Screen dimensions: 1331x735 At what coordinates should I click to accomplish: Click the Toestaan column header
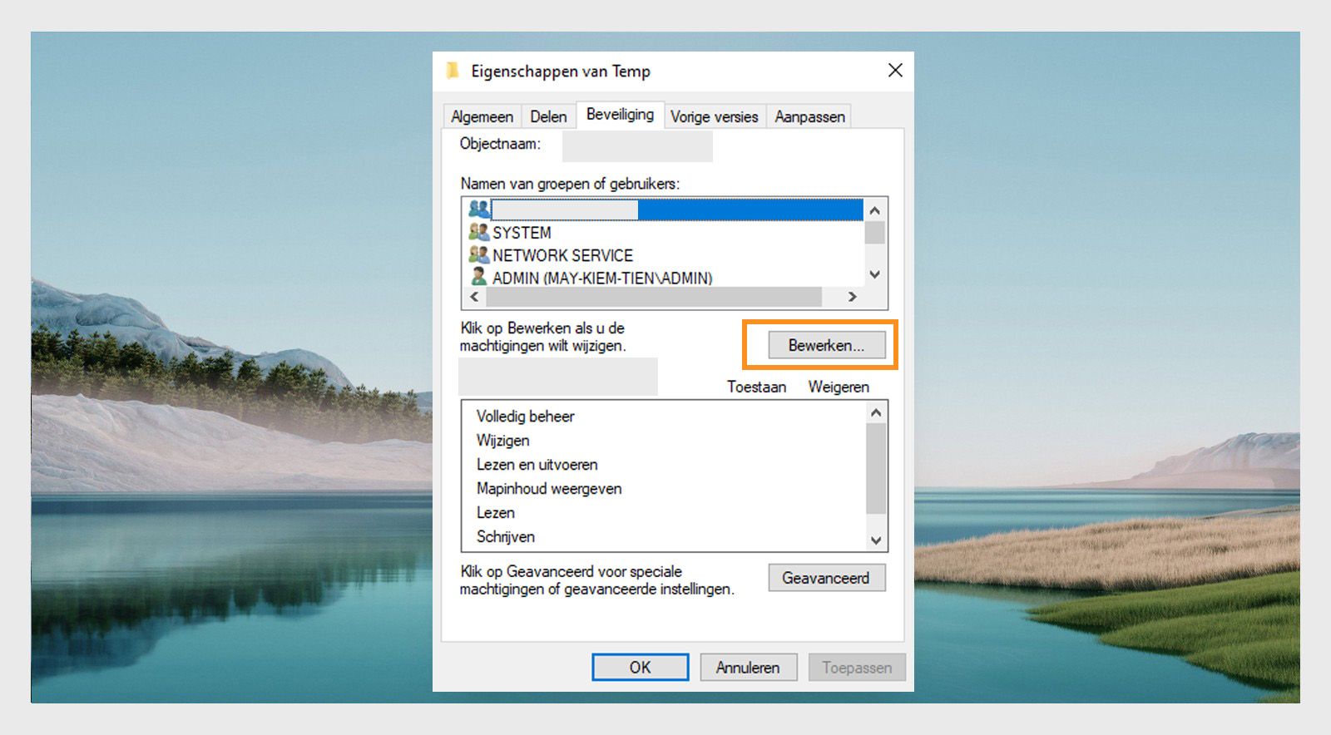(756, 387)
